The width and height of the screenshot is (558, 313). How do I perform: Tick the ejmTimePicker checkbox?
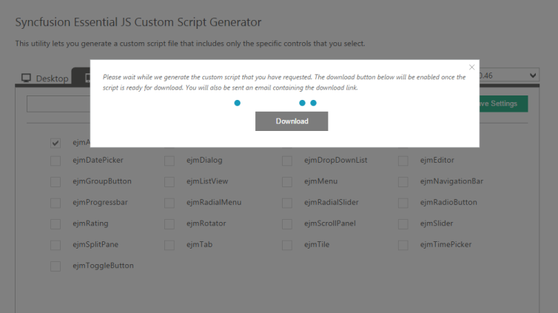click(403, 245)
